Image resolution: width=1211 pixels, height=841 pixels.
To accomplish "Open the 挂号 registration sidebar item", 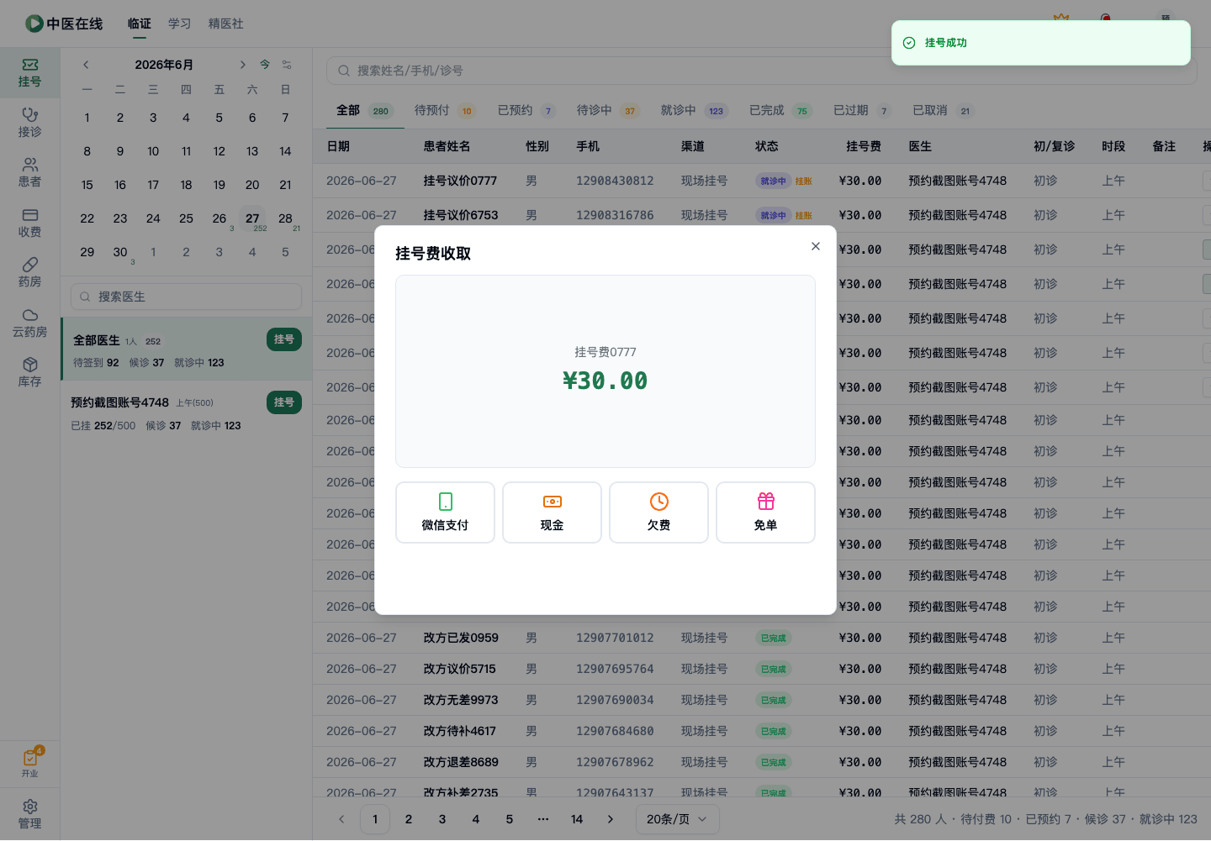I will [x=29, y=73].
